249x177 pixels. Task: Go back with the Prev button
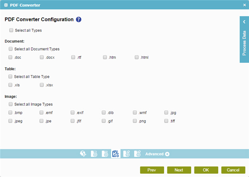point(152,170)
